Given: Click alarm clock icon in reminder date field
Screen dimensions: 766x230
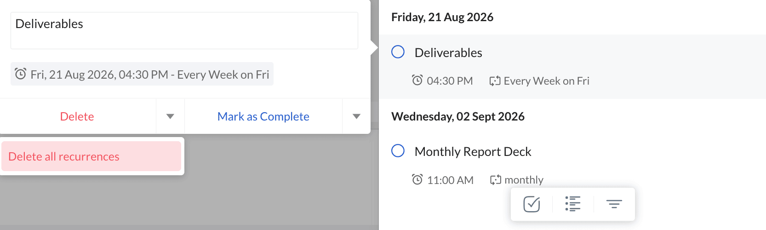Looking at the screenshot, I should pos(21,74).
